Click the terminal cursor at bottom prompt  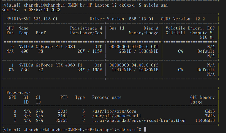(x=145, y=130)
